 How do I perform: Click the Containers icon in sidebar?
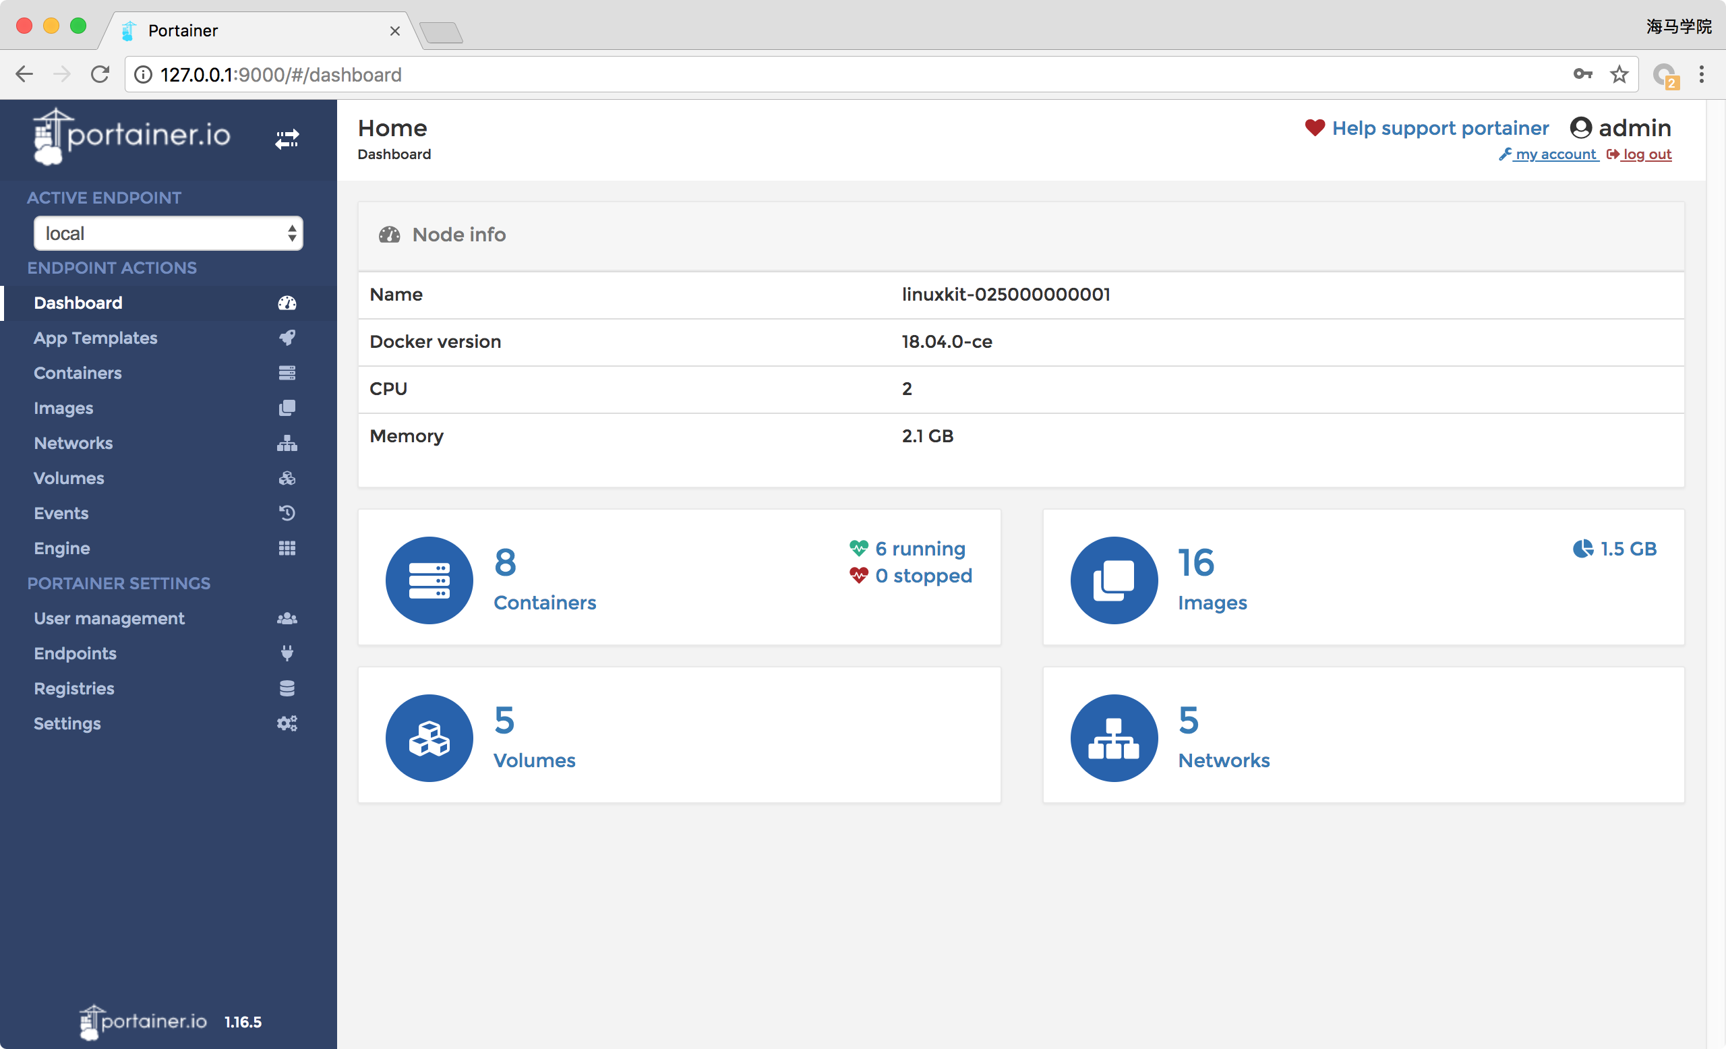[x=286, y=372]
